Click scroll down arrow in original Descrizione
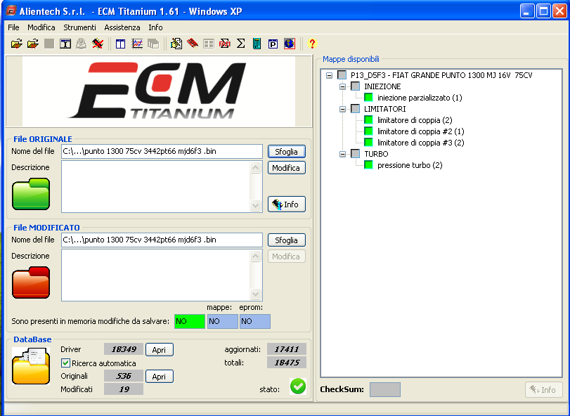 click(x=256, y=206)
